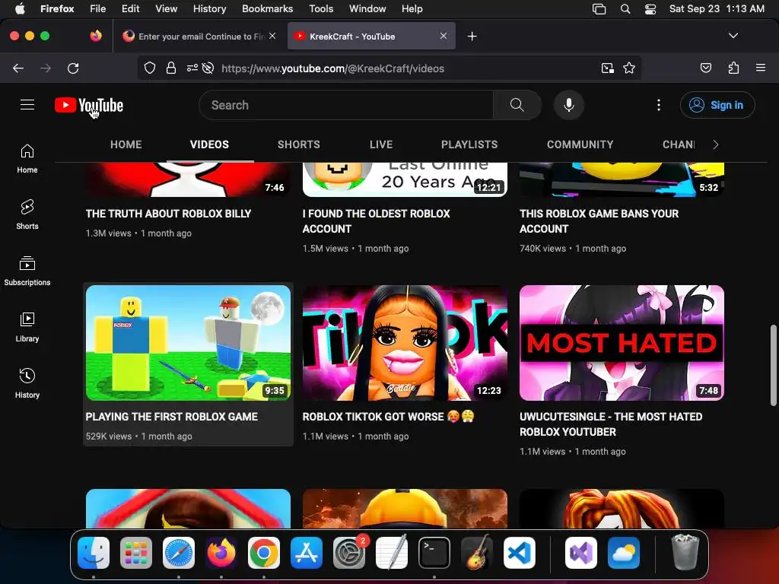Switch to channel SHORTS tab
This screenshot has height=584, width=779.
(298, 144)
